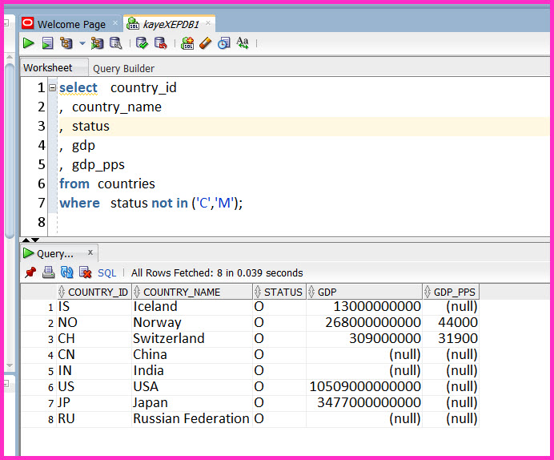
Task: Run the statement with green play icon
Action: pos(28,43)
